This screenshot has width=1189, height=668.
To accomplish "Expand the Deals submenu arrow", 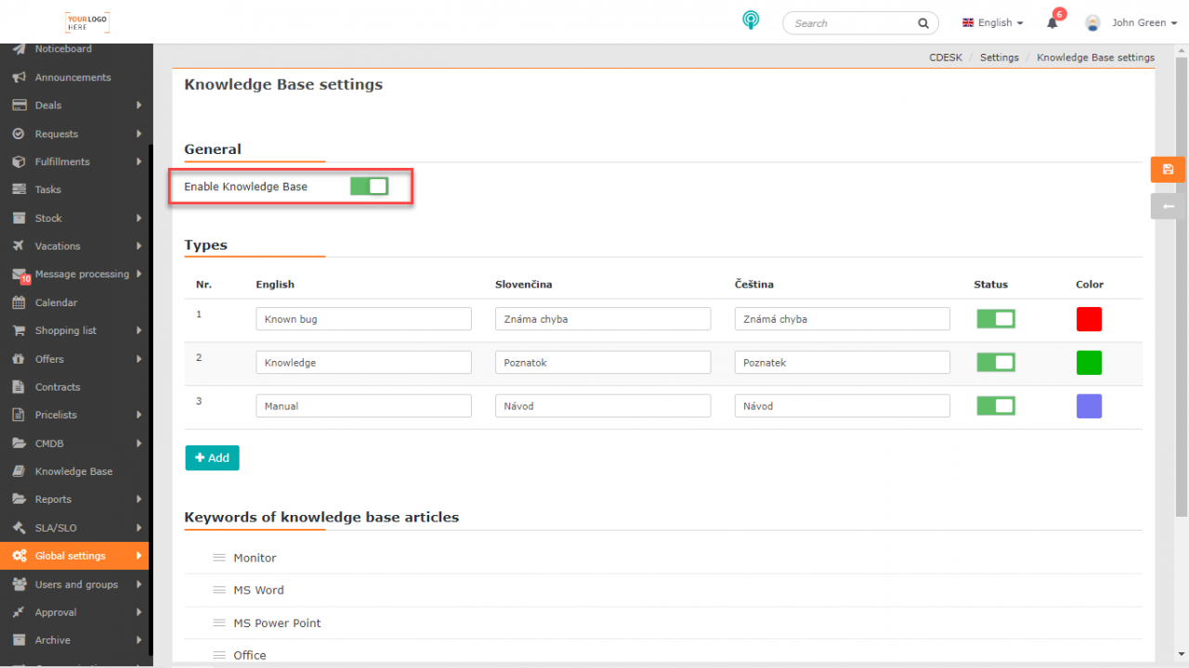I will (138, 105).
